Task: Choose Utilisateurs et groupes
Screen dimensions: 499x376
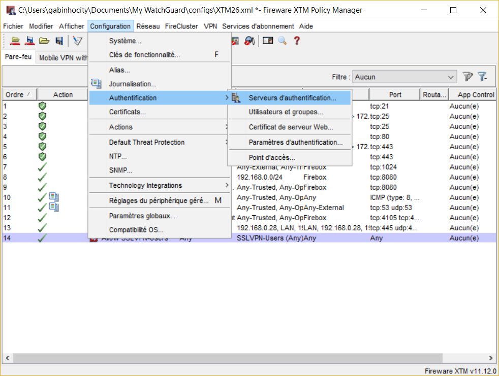Action: [290, 112]
